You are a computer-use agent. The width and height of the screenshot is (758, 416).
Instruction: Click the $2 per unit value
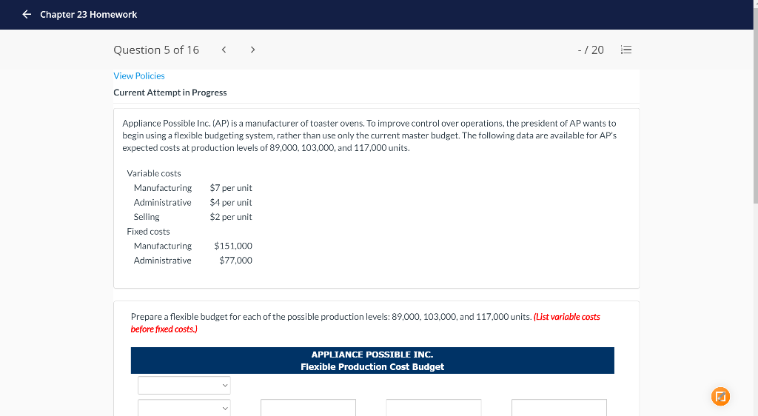click(x=231, y=217)
